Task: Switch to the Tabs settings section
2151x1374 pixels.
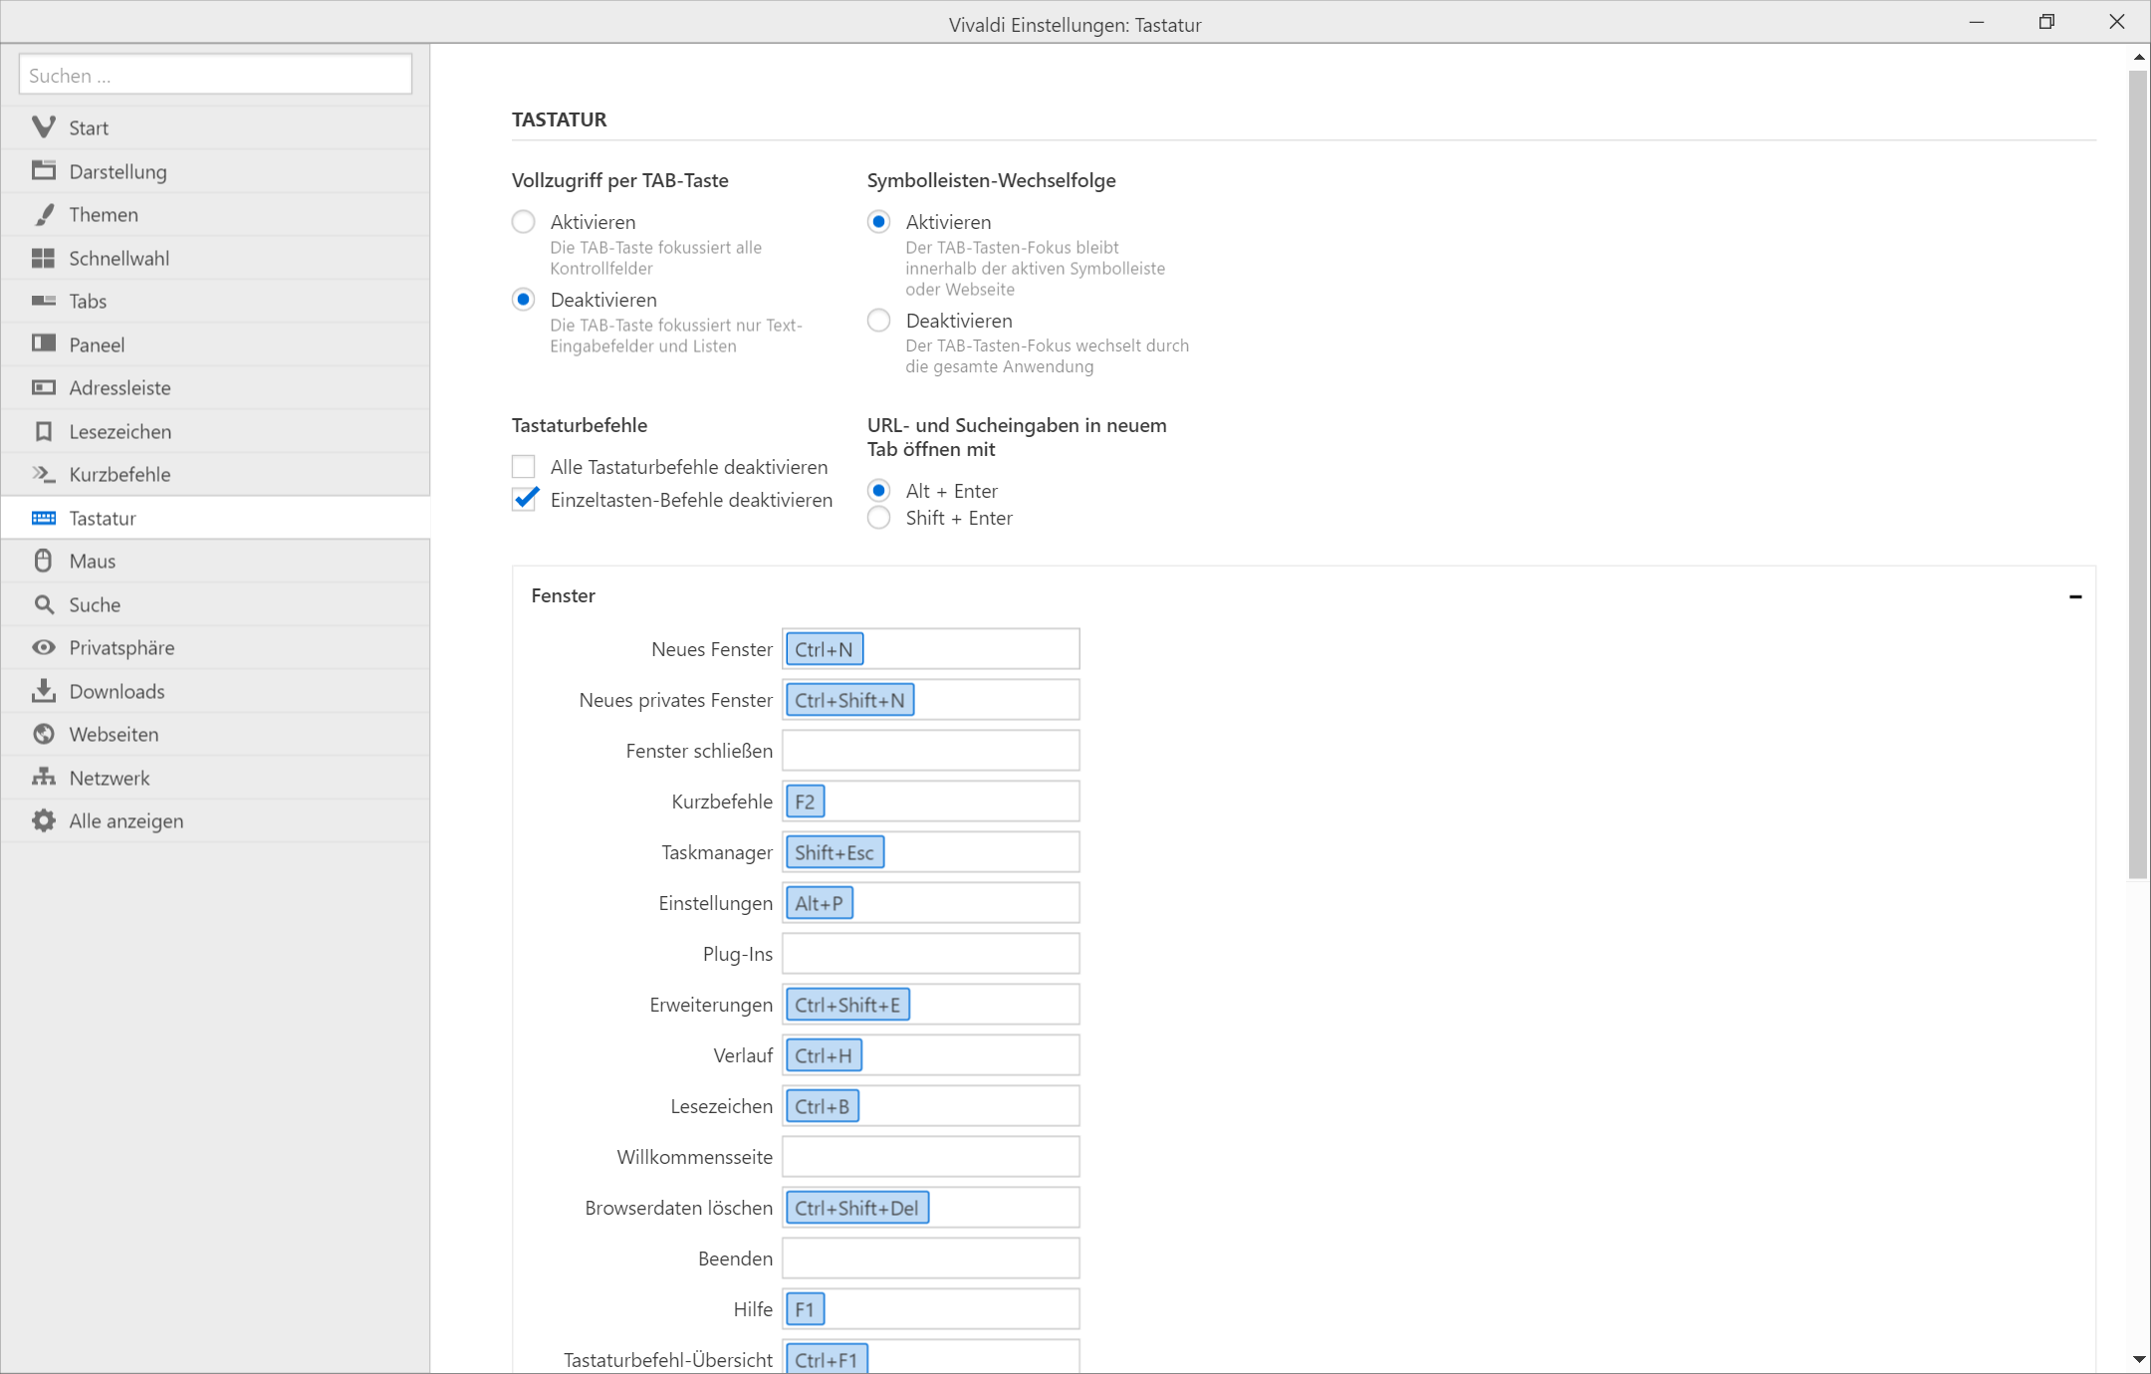Action: pos(88,301)
